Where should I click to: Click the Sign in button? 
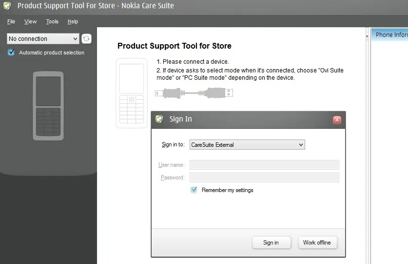271,243
